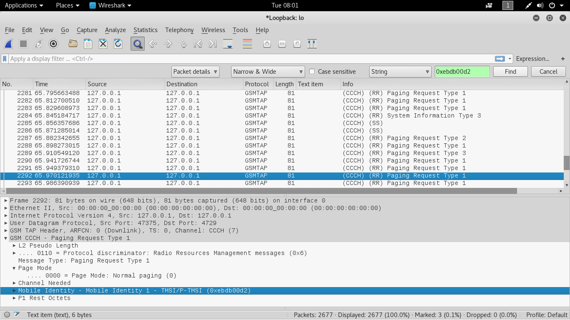Image resolution: width=570 pixels, height=320 pixels.
Task: Click the start capture shark fin icon
Action: point(8,44)
